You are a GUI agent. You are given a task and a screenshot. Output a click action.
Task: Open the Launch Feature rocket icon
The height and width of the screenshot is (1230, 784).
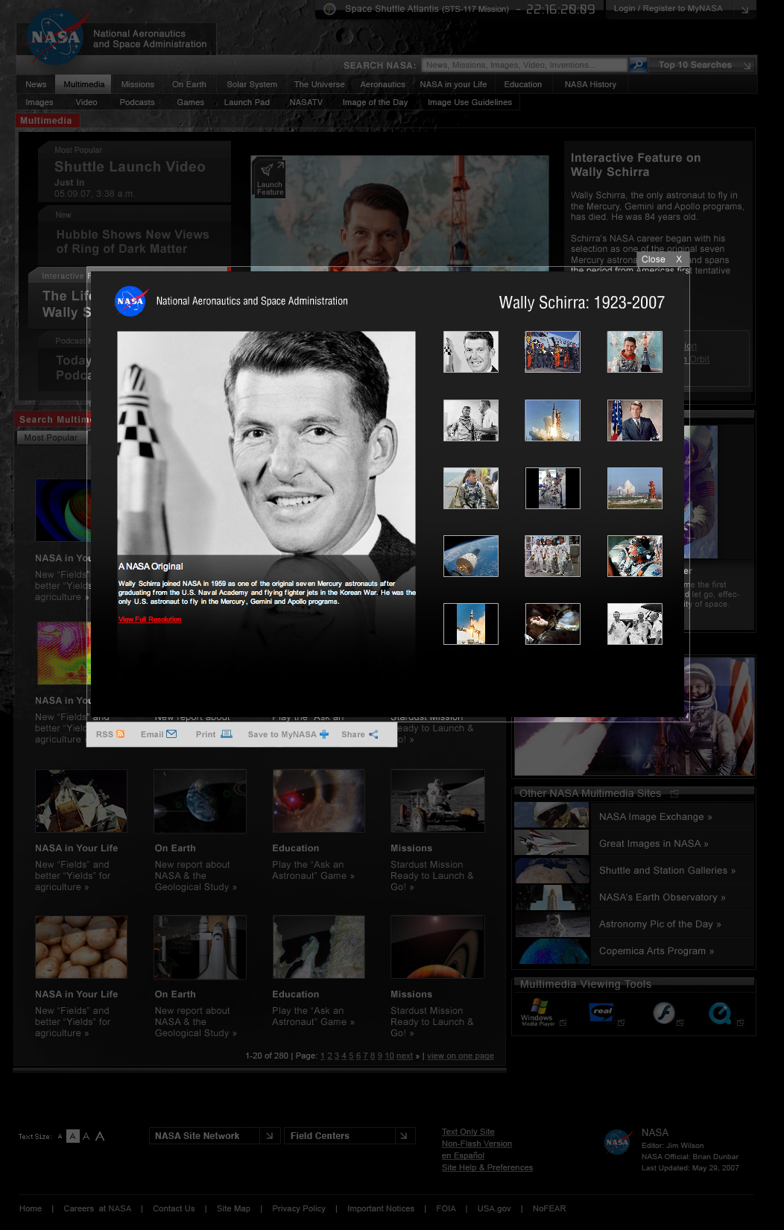pyautogui.click(x=269, y=177)
